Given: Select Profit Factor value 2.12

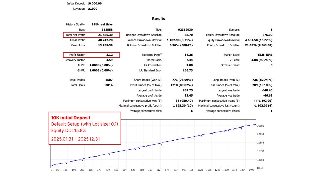Looking at the screenshot, I should (x=109, y=55).
